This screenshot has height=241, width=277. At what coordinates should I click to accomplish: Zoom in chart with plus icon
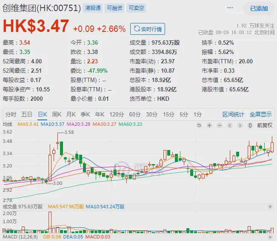(209, 125)
